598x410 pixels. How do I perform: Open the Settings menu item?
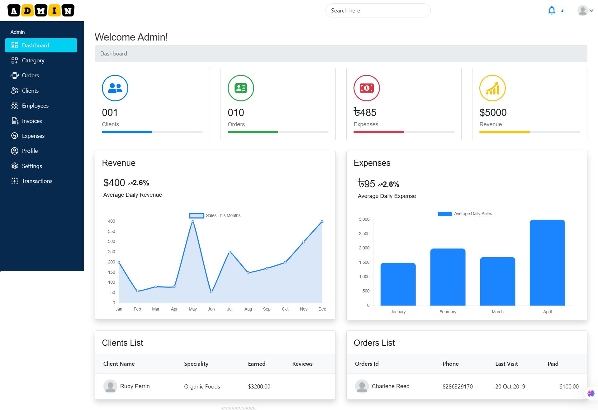pyautogui.click(x=32, y=166)
